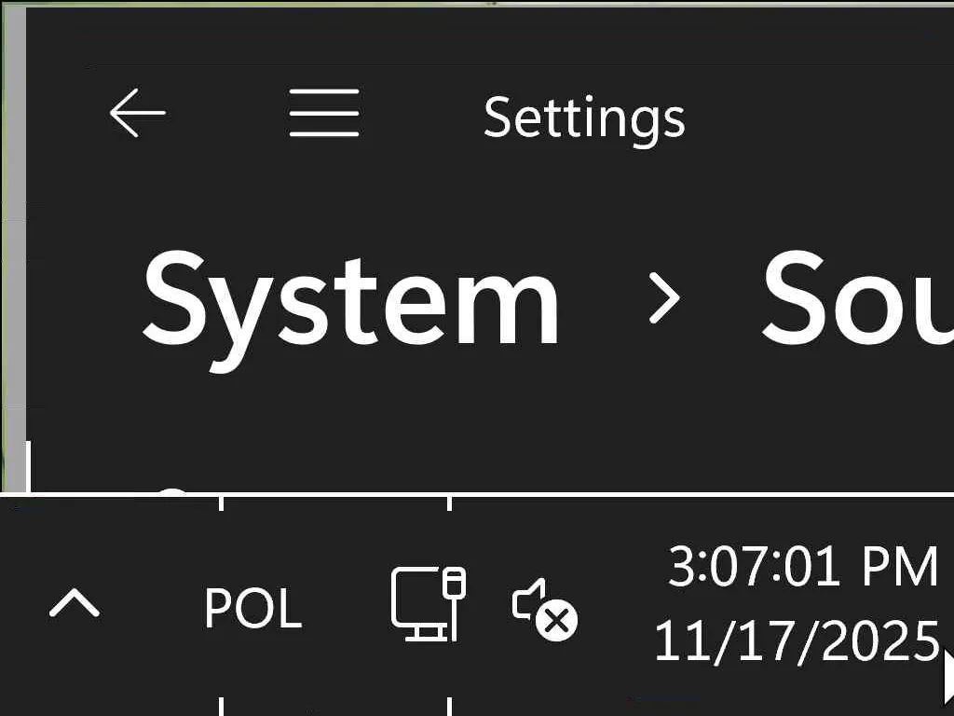
Task: Open the hamburger navigation menu
Action: point(323,113)
